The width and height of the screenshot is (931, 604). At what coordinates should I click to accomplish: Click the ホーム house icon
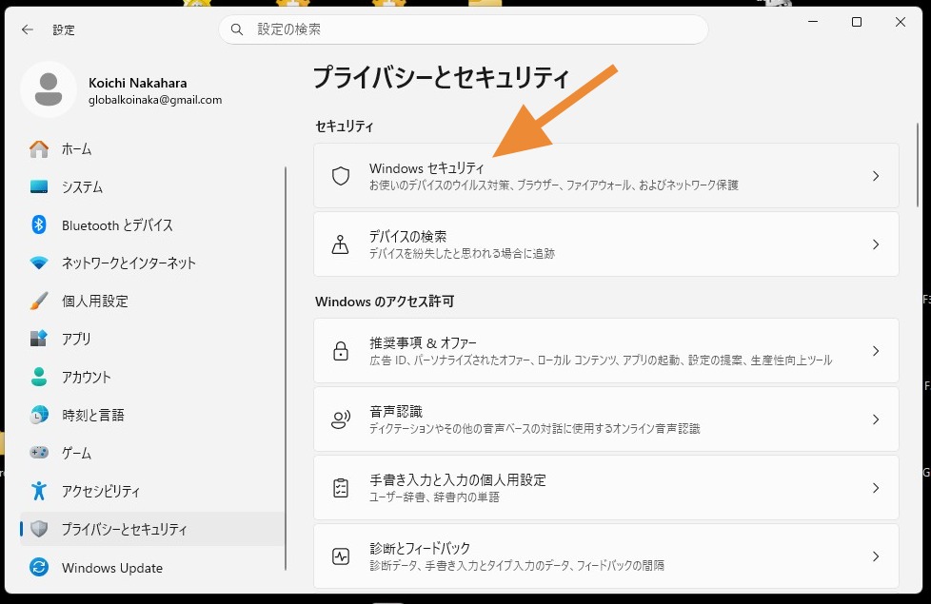39,149
